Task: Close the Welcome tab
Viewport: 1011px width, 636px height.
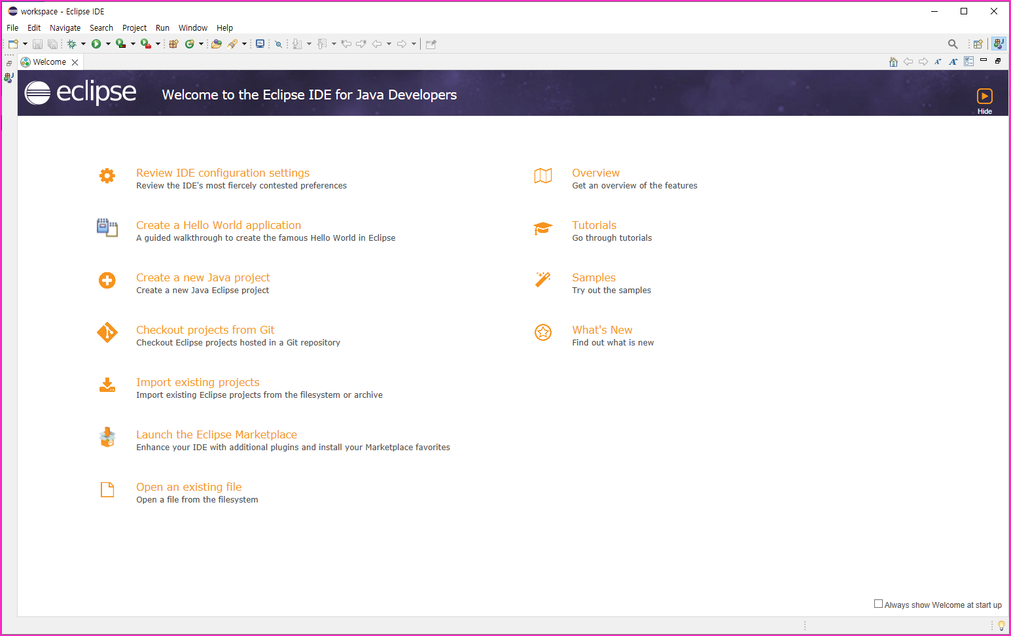Action: (75, 62)
